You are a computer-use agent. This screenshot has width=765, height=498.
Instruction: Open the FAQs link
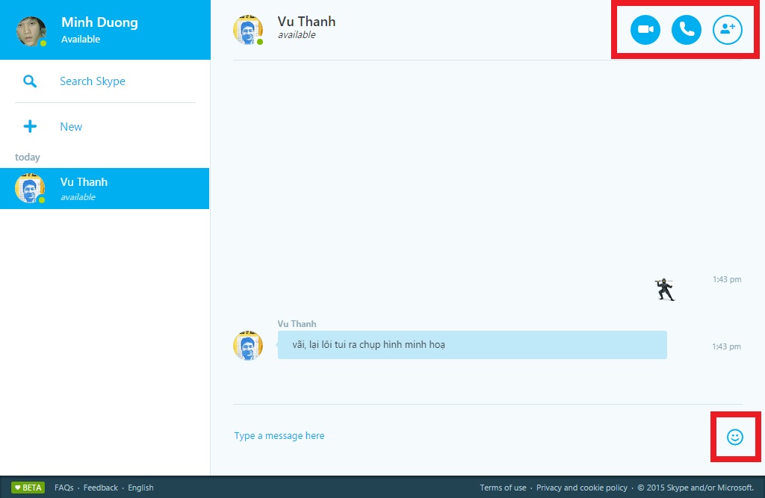64,488
